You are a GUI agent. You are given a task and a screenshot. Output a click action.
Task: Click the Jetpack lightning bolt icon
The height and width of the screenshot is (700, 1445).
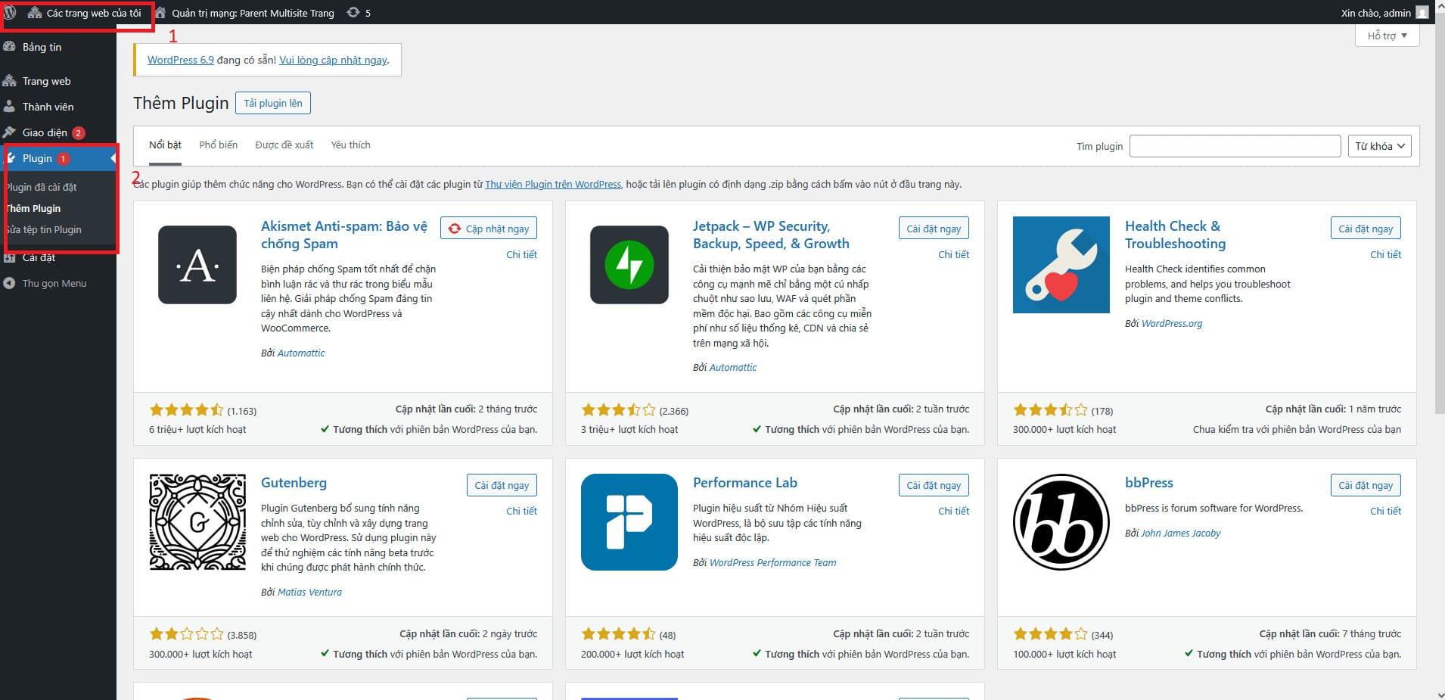[x=629, y=265]
